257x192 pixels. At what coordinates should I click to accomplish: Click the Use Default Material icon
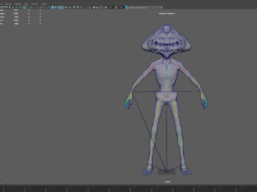[x=56, y=7]
